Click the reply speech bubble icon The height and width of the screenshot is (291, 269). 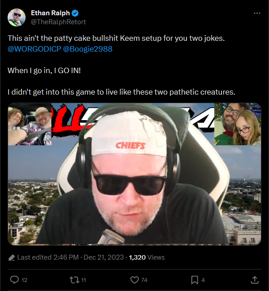(14, 280)
